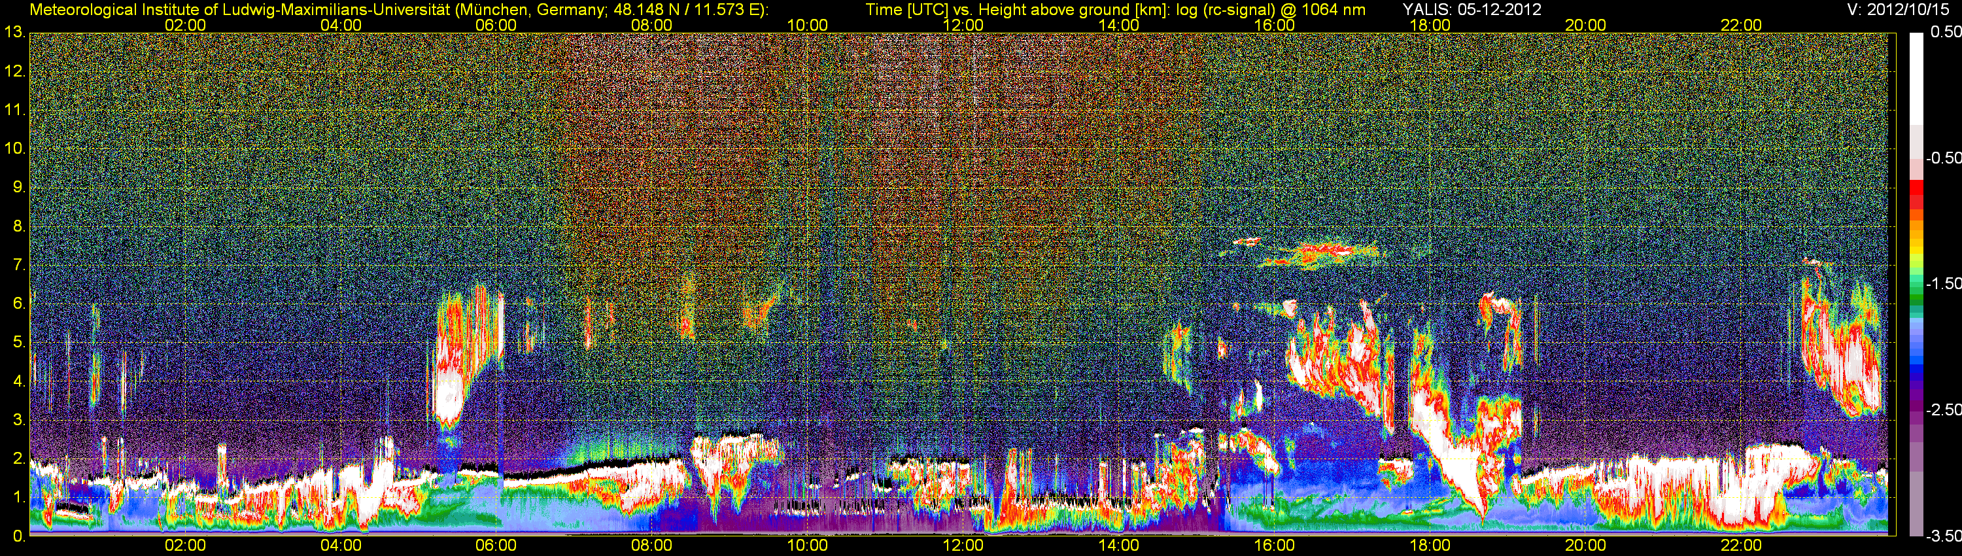Click the 'Time [UTC] vs. Height above ground' caption
1962x556 pixels.
click(x=1115, y=9)
